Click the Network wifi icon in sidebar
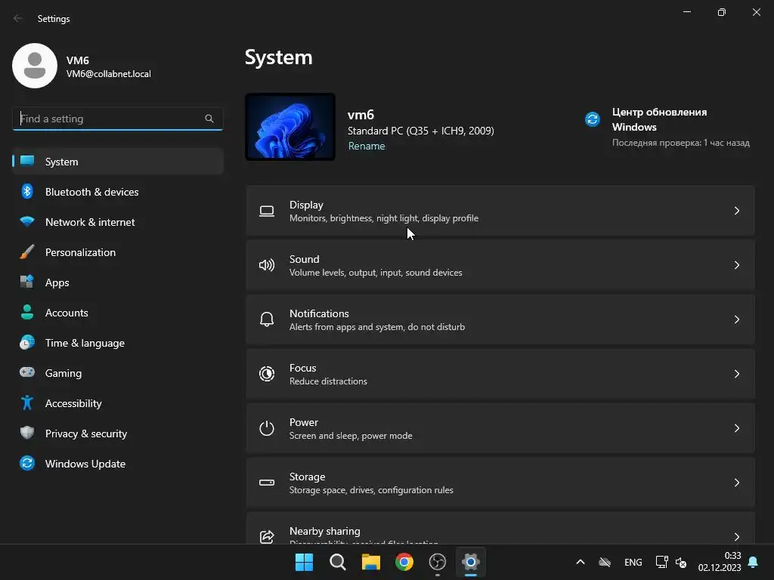 point(27,221)
